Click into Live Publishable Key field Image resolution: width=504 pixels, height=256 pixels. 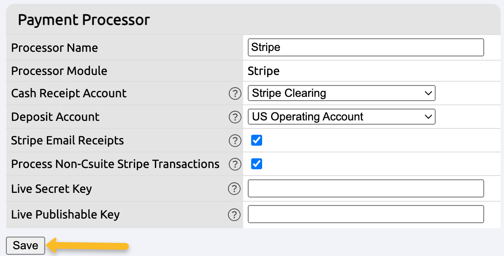point(366,214)
